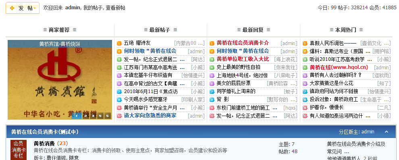Select the 最新回复 heading
The image size is (399, 160).
(254, 30)
